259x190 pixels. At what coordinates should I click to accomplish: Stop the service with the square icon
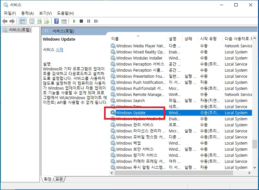tap(81, 21)
